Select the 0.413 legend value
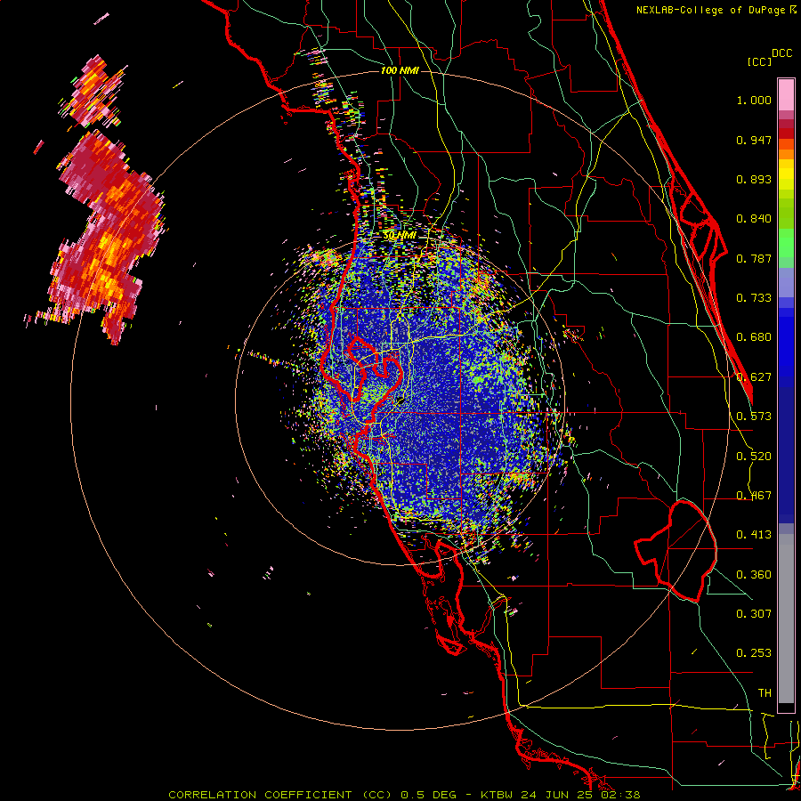The width and height of the screenshot is (801, 801). 754,535
